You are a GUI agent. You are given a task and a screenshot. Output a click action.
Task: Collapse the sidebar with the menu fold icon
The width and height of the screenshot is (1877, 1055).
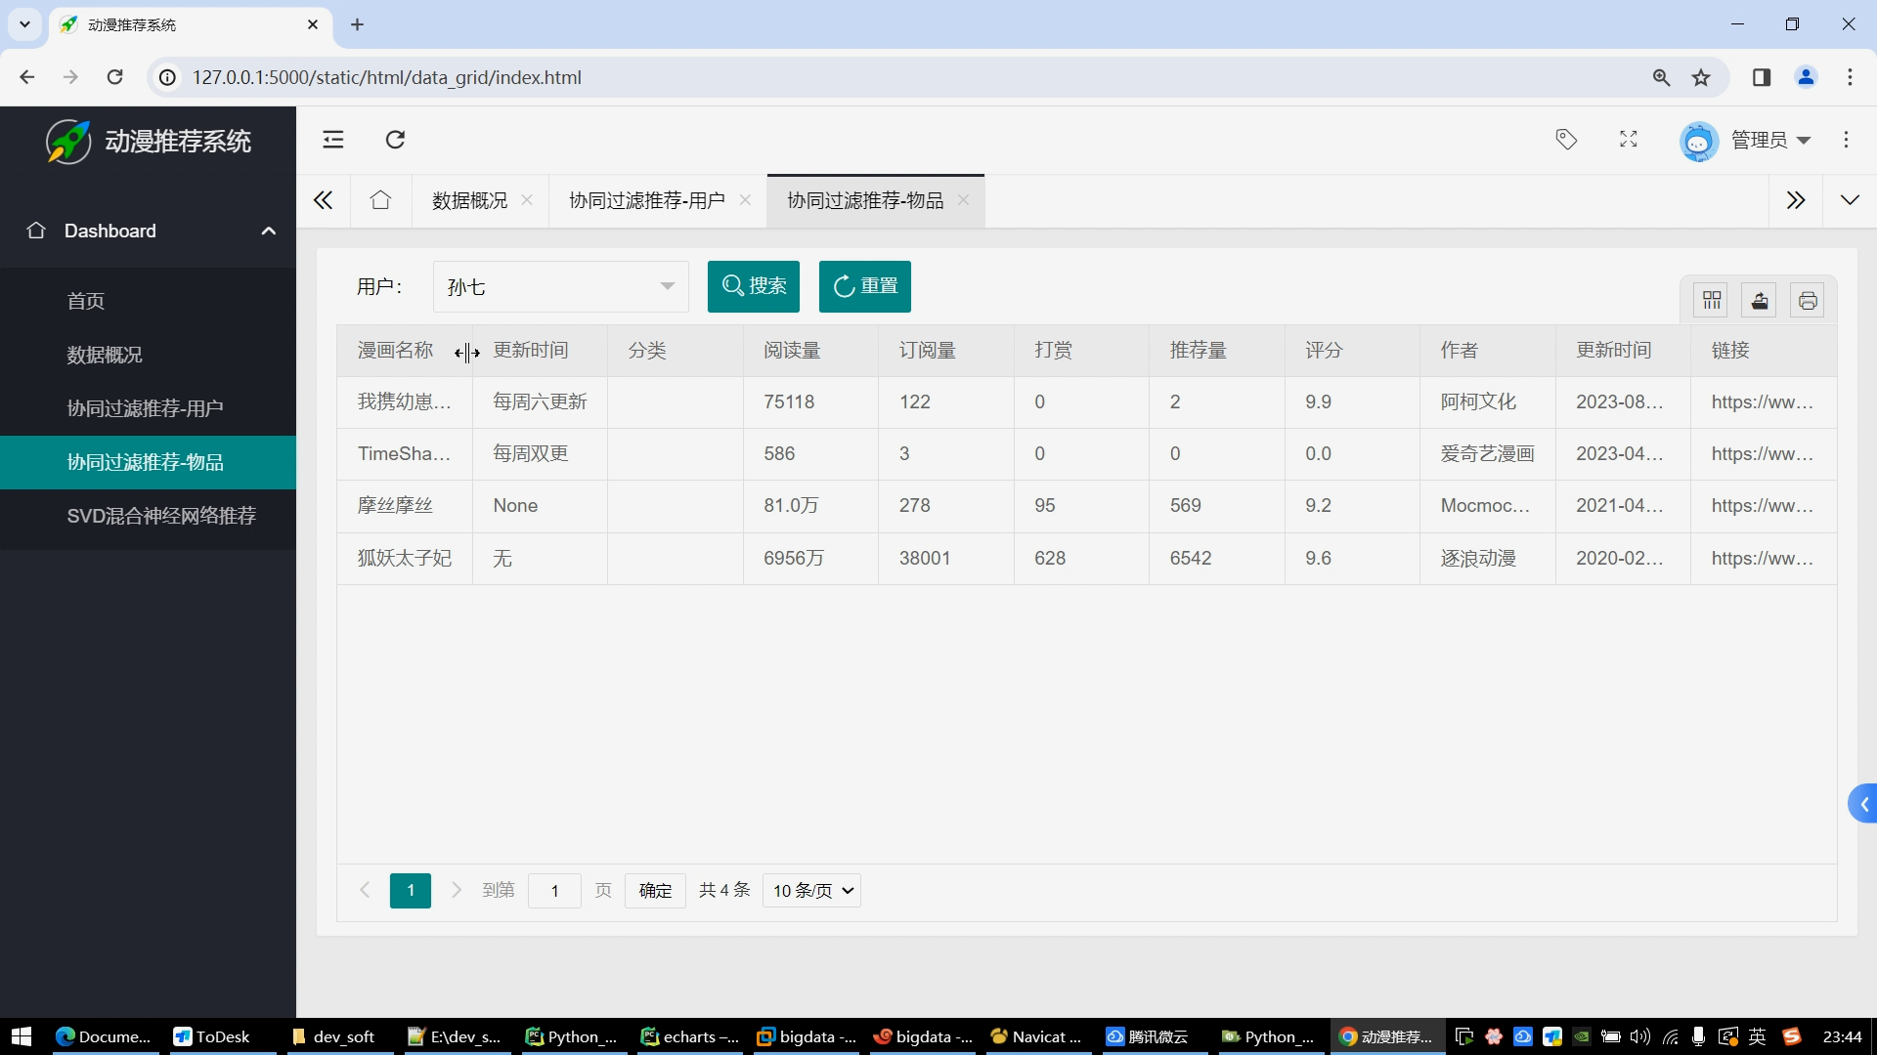point(333,140)
